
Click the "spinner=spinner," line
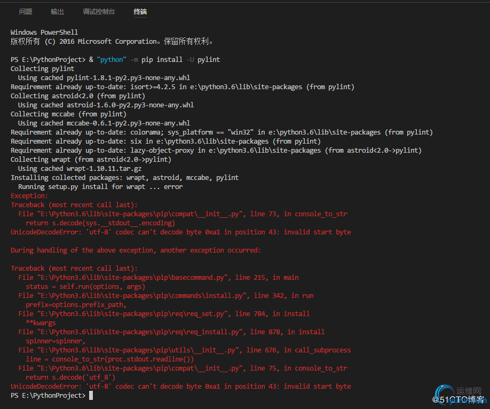point(56,341)
